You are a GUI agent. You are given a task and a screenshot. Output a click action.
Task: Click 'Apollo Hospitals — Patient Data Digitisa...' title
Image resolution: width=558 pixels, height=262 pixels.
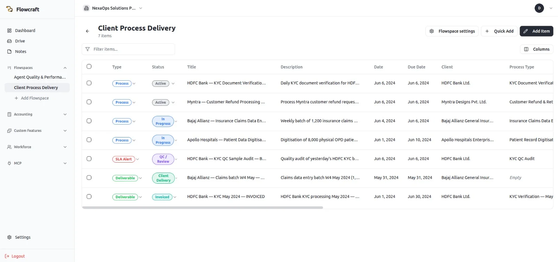pyautogui.click(x=226, y=140)
